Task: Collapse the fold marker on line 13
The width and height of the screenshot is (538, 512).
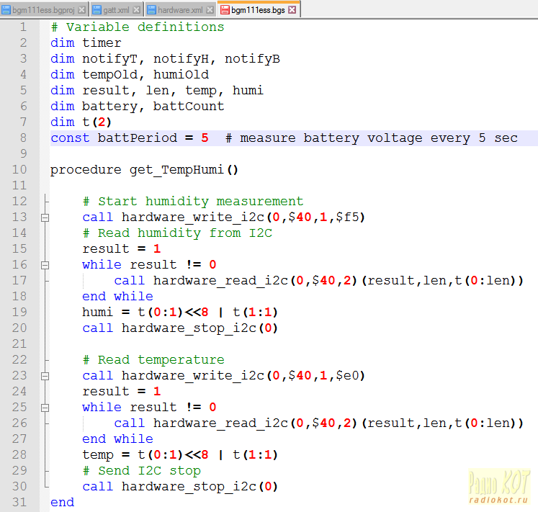Action: (x=45, y=217)
